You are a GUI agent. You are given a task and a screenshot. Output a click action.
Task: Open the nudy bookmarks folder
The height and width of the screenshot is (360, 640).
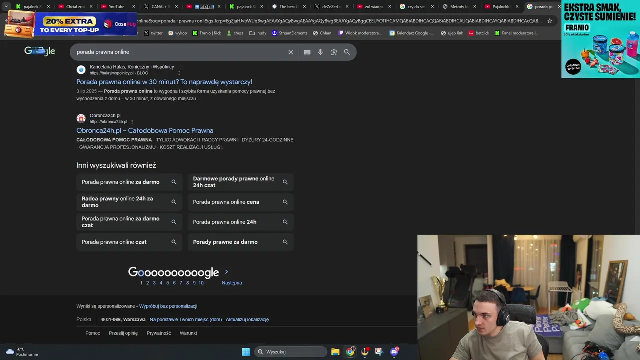(x=258, y=33)
